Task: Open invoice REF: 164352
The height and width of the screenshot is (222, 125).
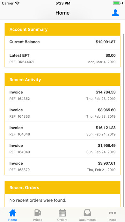Action: 62,95
